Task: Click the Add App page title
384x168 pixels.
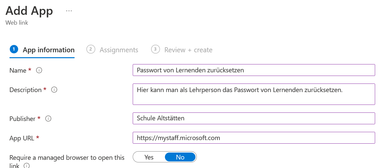Action: 29,11
